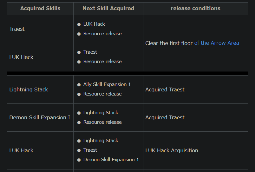Click the black separator bar between table sections

pyautogui.click(x=127, y=73)
